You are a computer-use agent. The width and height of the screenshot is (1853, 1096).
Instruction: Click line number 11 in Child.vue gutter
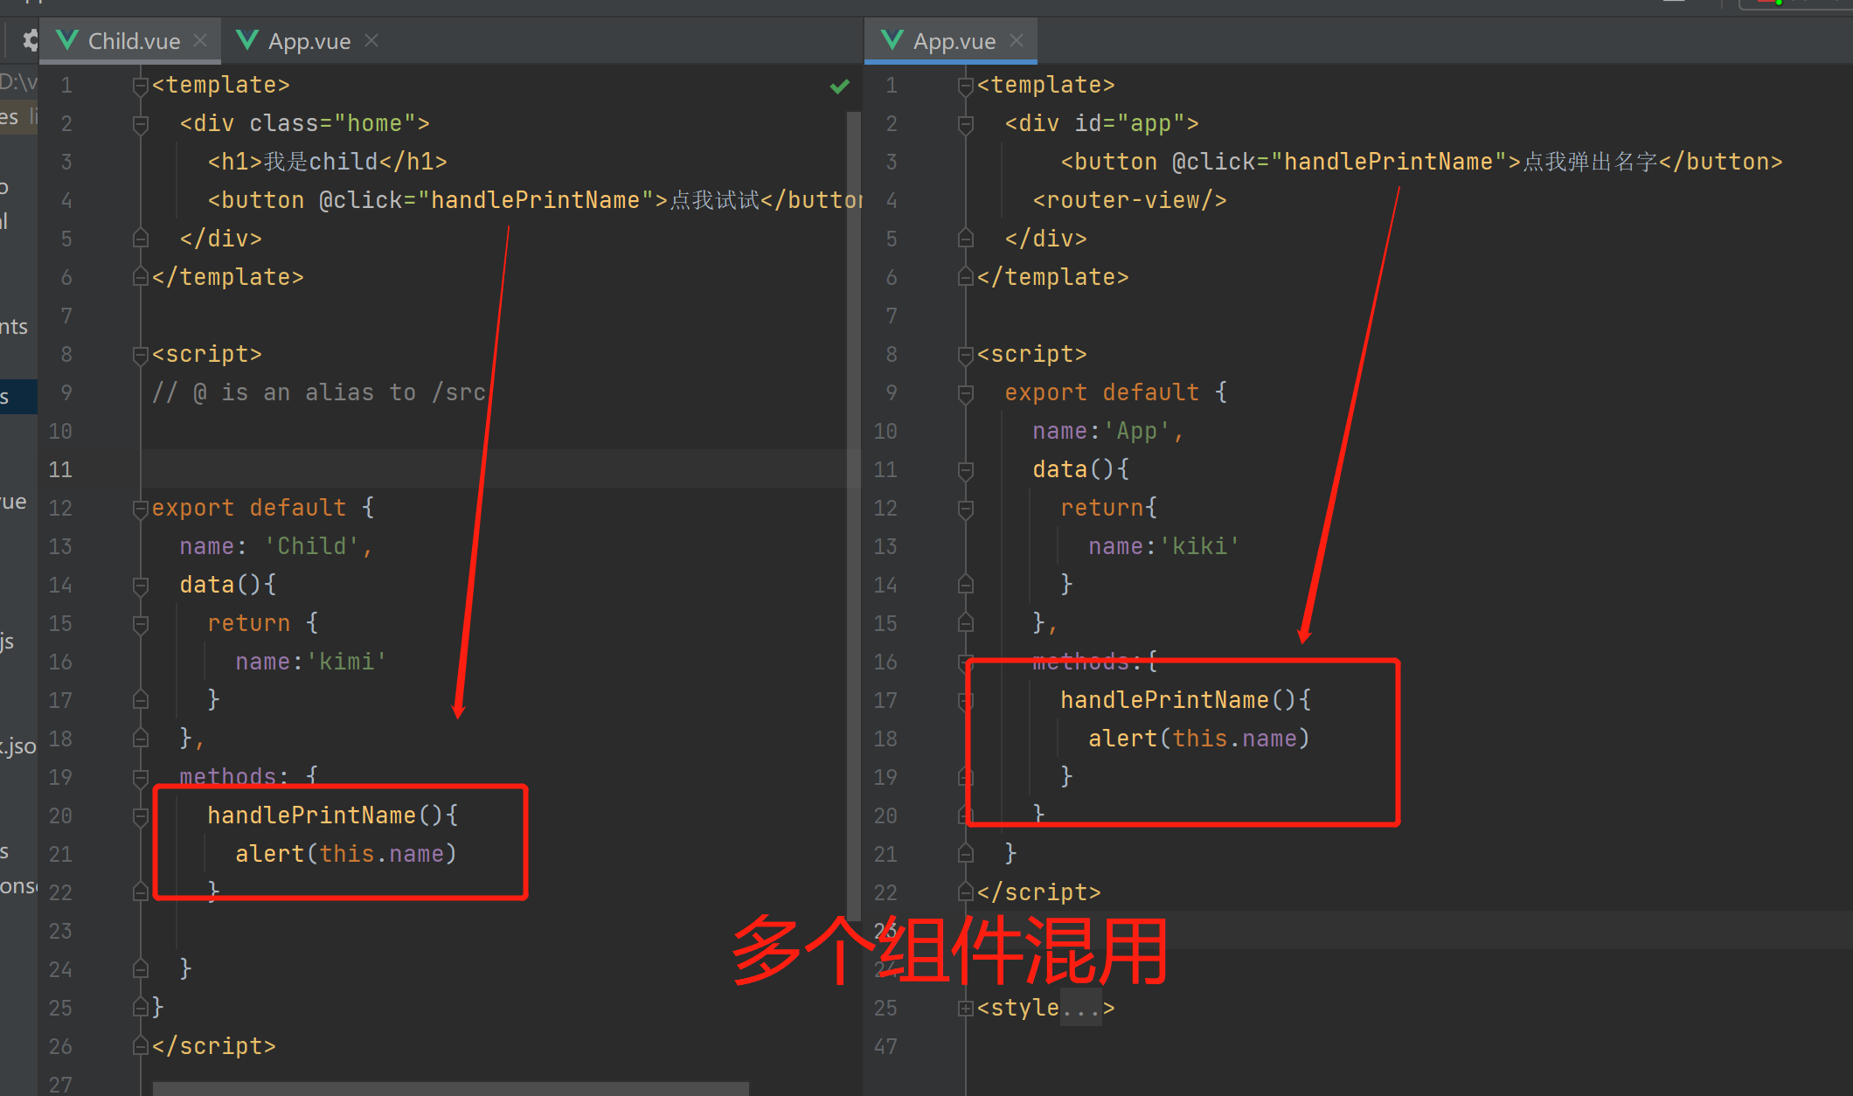[x=60, y=469]
